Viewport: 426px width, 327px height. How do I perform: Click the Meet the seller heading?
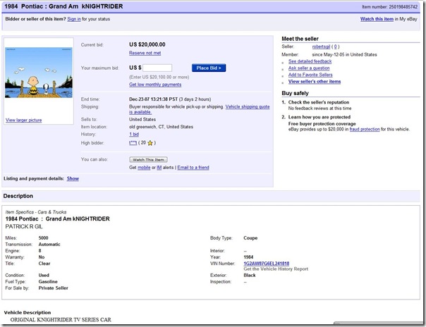point(300,39)
